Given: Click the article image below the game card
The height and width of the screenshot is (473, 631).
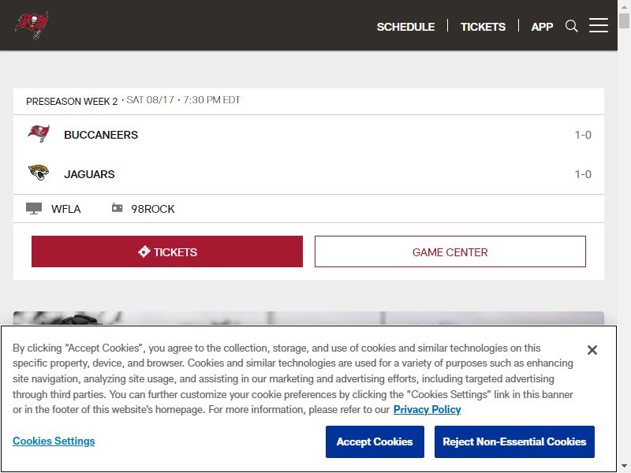Looking at the screenshot, I should [308, 318].
